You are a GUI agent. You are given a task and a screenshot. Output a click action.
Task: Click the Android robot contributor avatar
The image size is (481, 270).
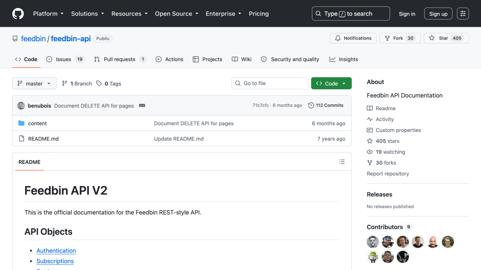373,257
